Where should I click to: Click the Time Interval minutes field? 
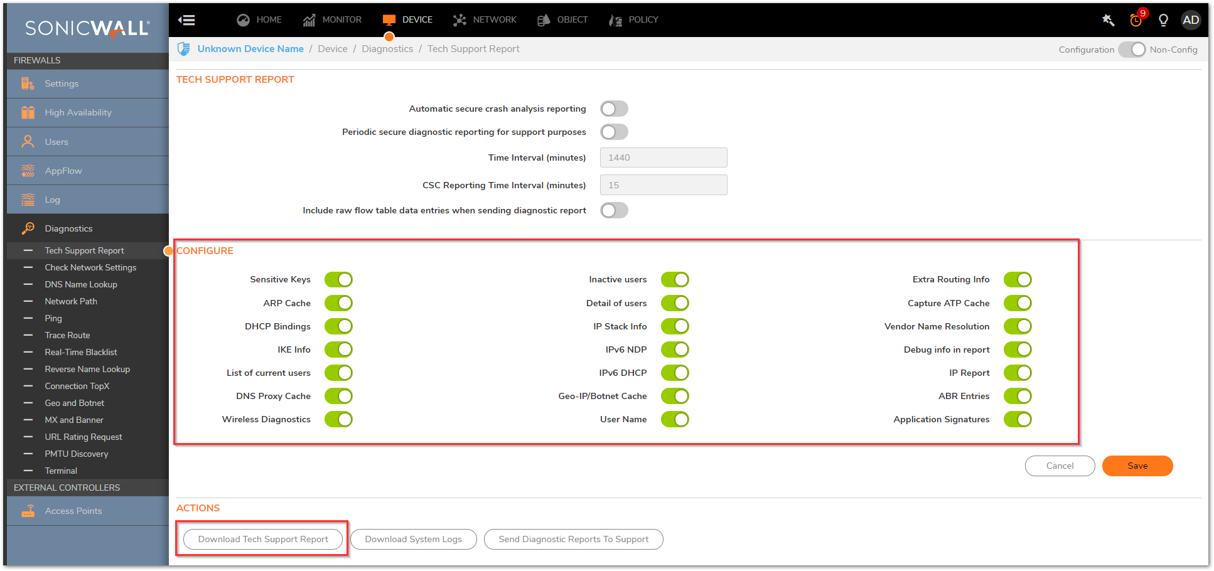pos(663,157)
